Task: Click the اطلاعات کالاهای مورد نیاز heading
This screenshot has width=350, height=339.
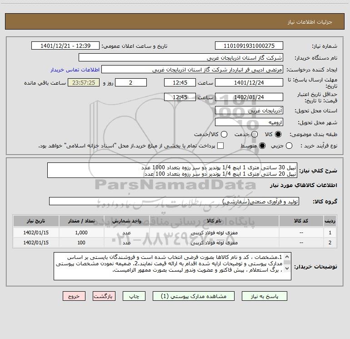Action: [x=304, y=185]
